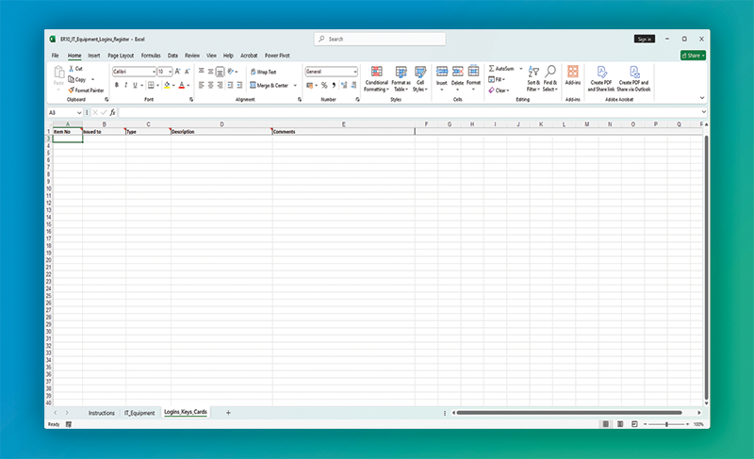Click the Insert Function fx icon
754x459 pixels.
112,112
